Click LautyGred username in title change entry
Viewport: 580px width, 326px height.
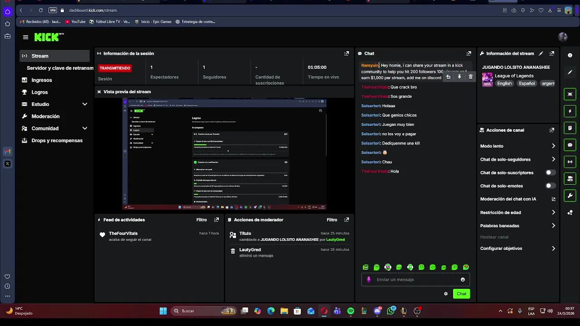[335, 240]
